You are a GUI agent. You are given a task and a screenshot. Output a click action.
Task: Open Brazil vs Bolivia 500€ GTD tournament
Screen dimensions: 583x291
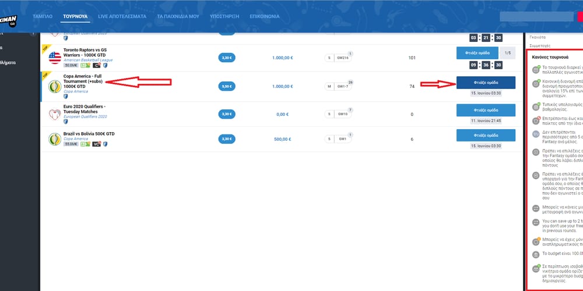pos(89,134)
